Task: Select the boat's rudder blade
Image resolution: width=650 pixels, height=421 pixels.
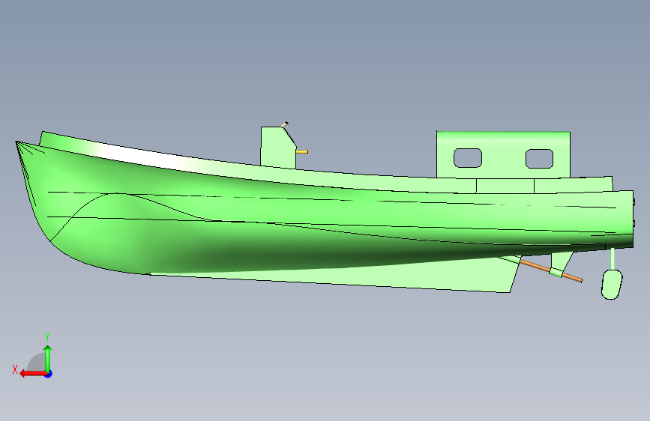Action: tap(612, 284)
